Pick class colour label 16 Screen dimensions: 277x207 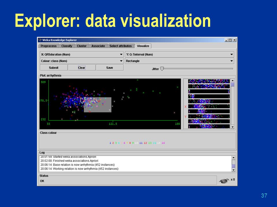[163, 143]
